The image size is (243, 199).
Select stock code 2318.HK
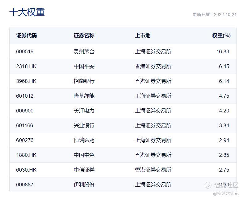tap(26, 66)
